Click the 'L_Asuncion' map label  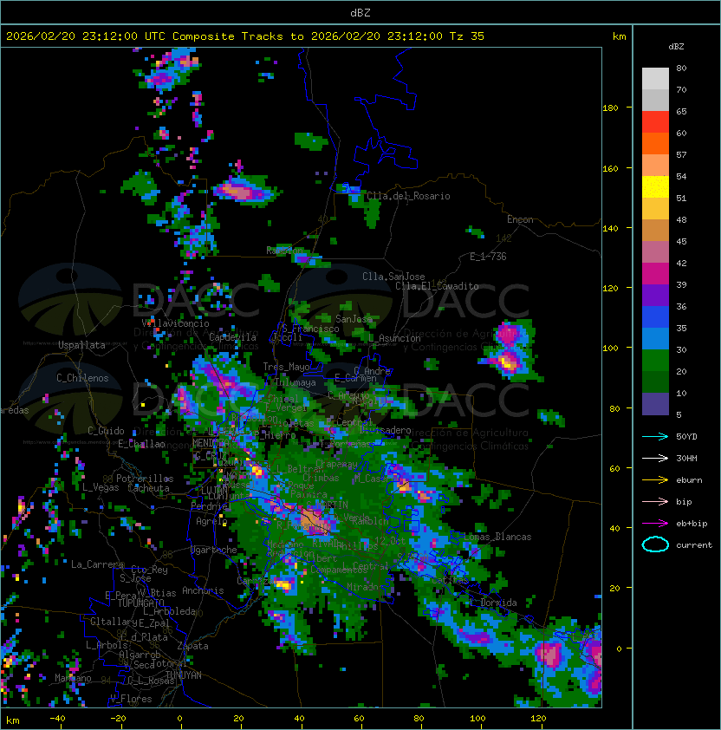(x=394, y=338)
